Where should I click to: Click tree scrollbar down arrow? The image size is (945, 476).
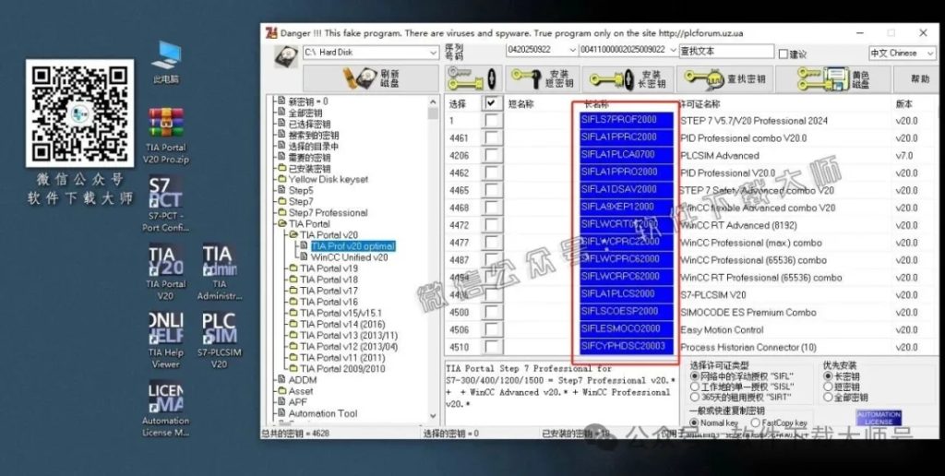tap(433, 416)
